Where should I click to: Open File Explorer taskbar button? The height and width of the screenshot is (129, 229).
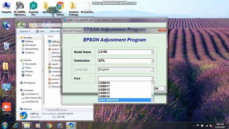coord(27,125)
